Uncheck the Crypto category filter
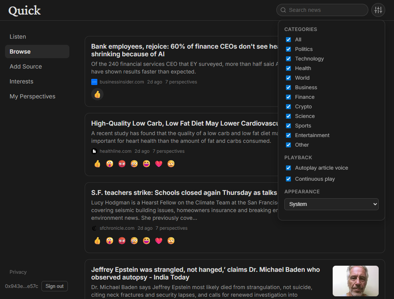The width and height of the screenshot is (394, 299). pyautogui.click(x=288, y=106)
